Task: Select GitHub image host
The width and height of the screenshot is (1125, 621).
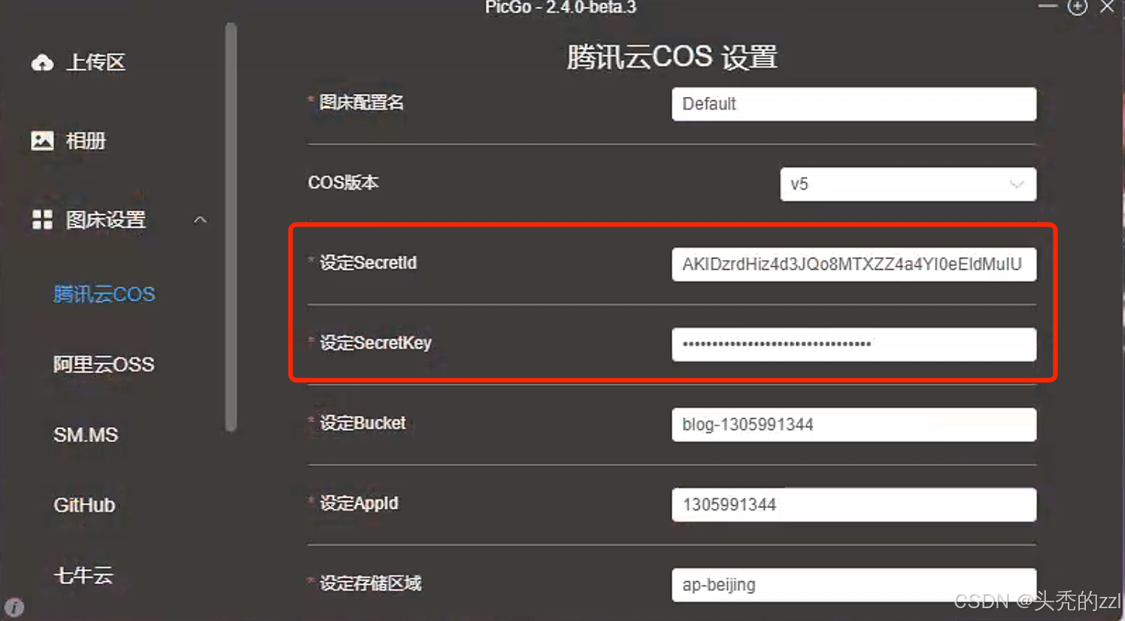Action: click(x=84, y=505)
